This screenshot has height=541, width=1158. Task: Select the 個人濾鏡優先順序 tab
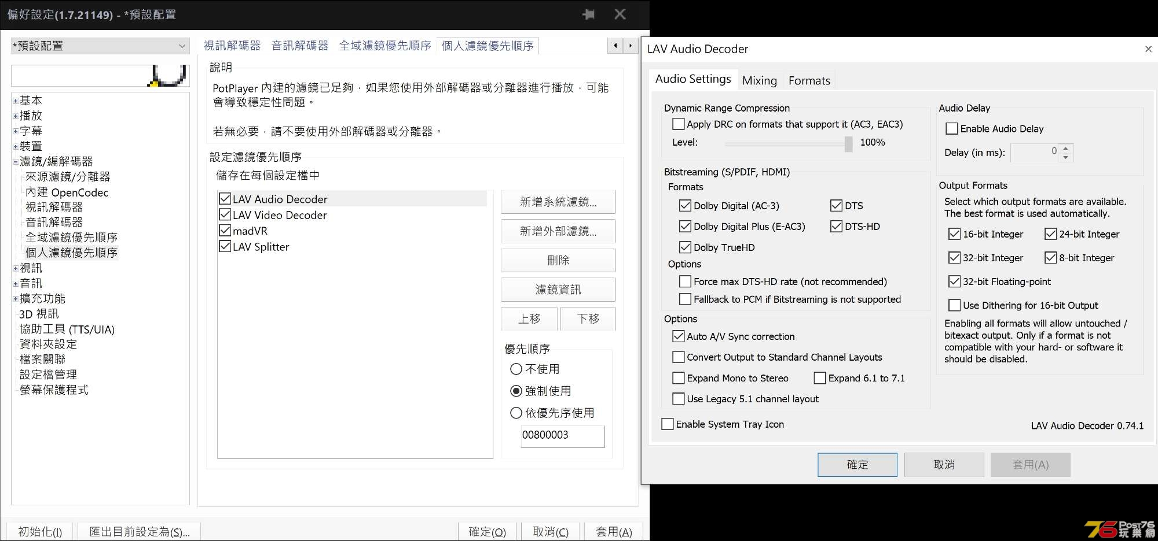[x=488, y=46]
